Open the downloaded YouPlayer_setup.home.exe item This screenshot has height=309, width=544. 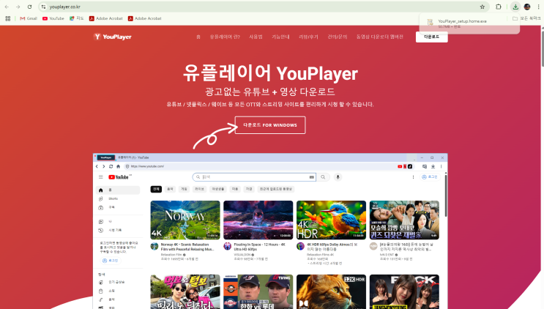(469, 23)
